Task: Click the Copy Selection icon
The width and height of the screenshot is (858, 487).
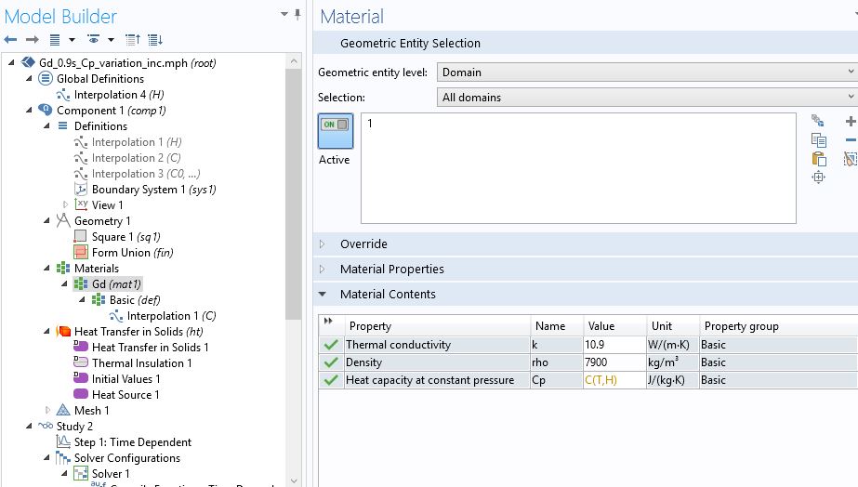Action: (818, 139)
